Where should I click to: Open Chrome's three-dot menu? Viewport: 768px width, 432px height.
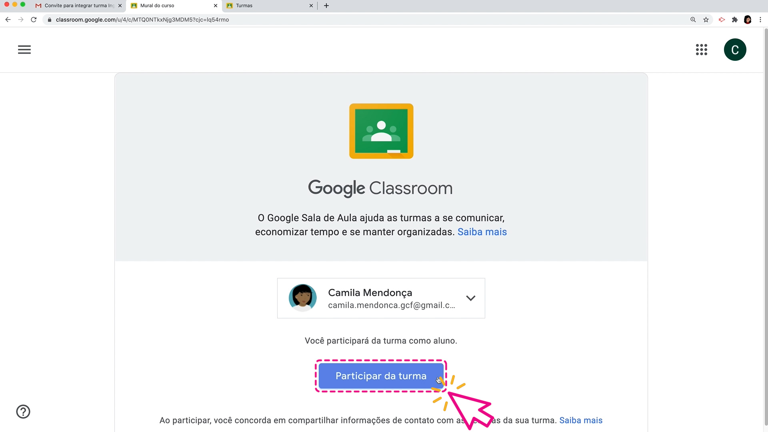761,19
